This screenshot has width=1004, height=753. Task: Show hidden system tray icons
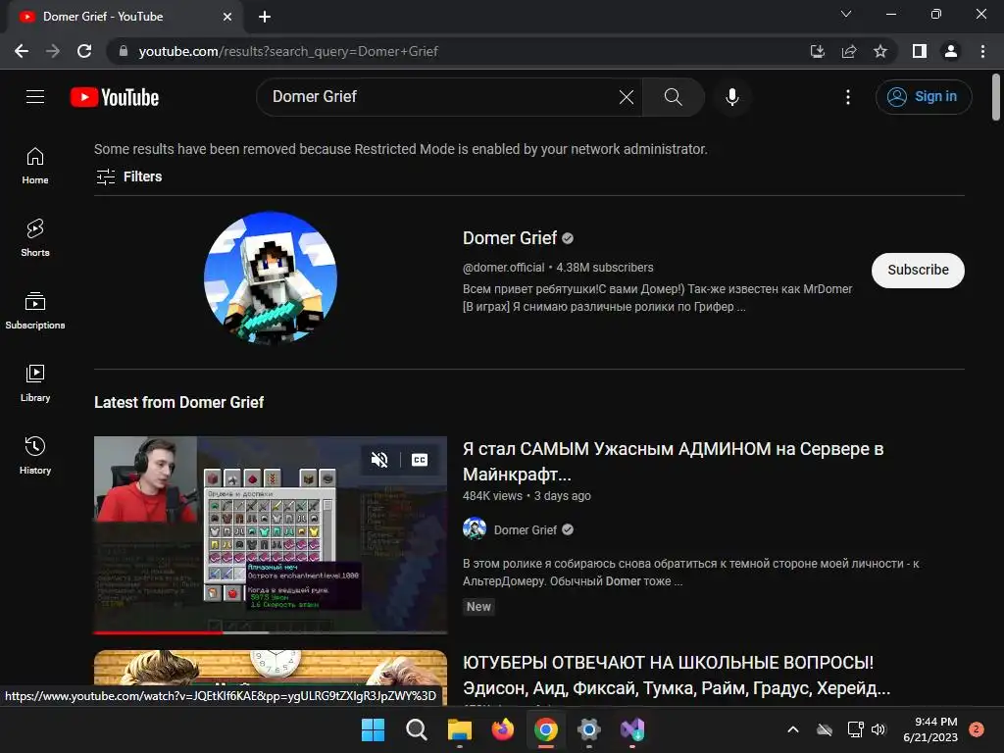[x=792, y=729]
